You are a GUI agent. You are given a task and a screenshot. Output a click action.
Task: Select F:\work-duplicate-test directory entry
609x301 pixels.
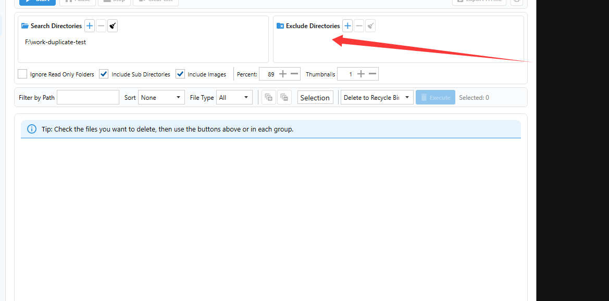[x=56, y=42]
